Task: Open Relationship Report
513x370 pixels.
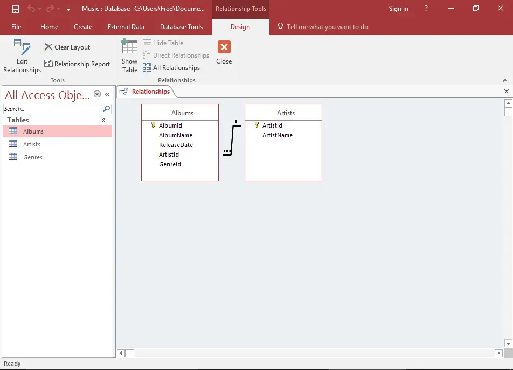Action: (77, 64)
